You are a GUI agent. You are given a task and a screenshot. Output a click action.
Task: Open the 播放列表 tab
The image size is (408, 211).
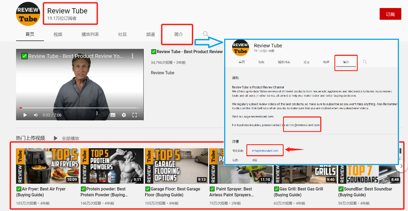tap(90, 34)
